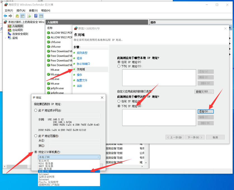Select first ALLOW 9922 POF rule row

60,33
